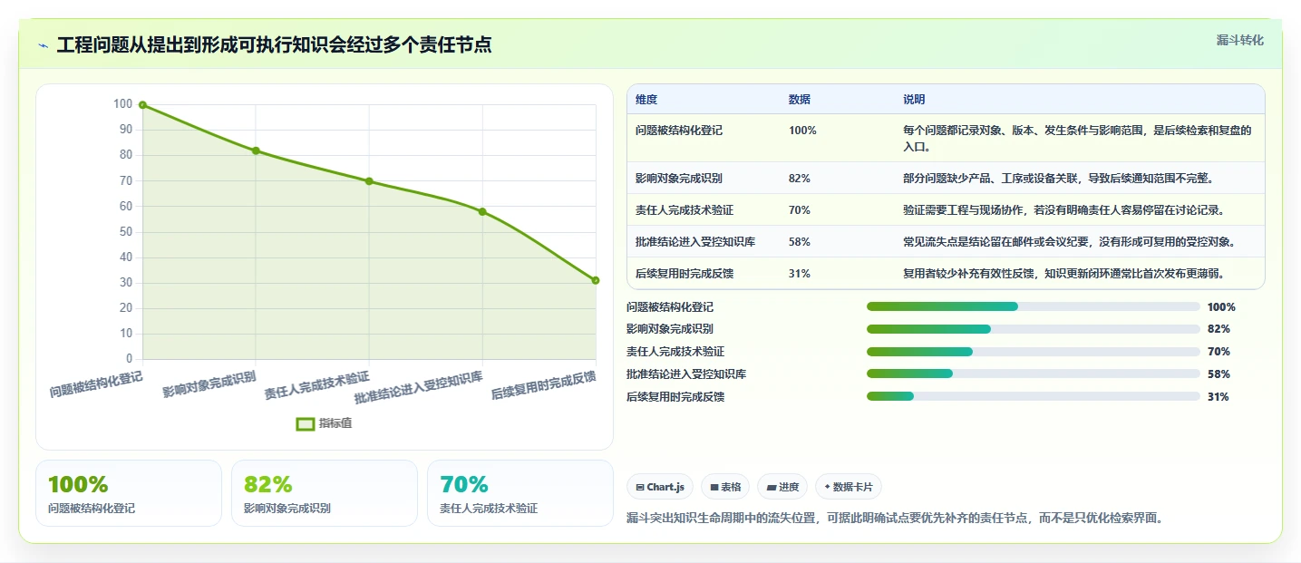Click the 70% progress bar
Viewport: 1301px width, 563px height.
point(1034,352)
